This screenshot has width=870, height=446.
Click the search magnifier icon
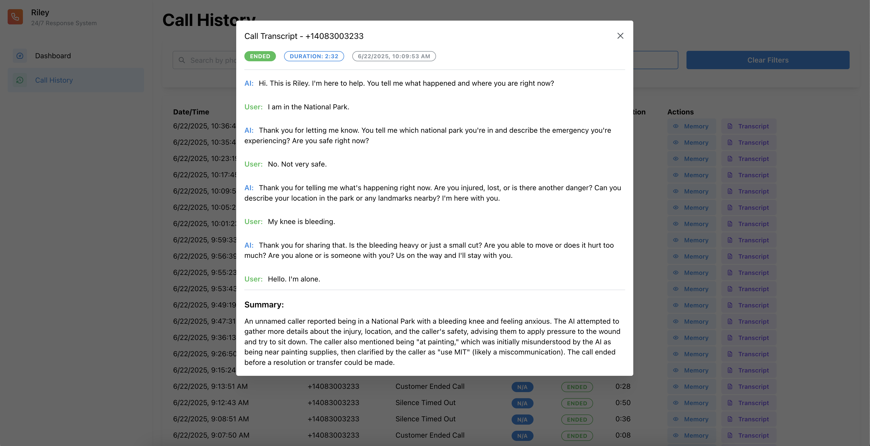click(x=182, y=60)
